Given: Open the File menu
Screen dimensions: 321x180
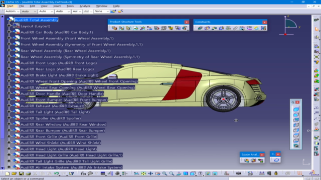Looking at the screenshot, I should click(x=22, y=6).
